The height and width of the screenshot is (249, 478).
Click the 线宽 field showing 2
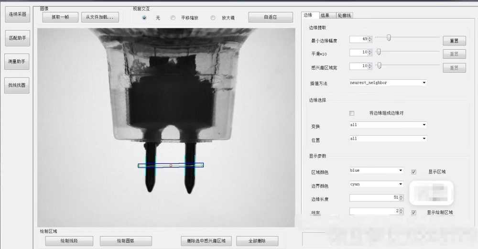374,211
